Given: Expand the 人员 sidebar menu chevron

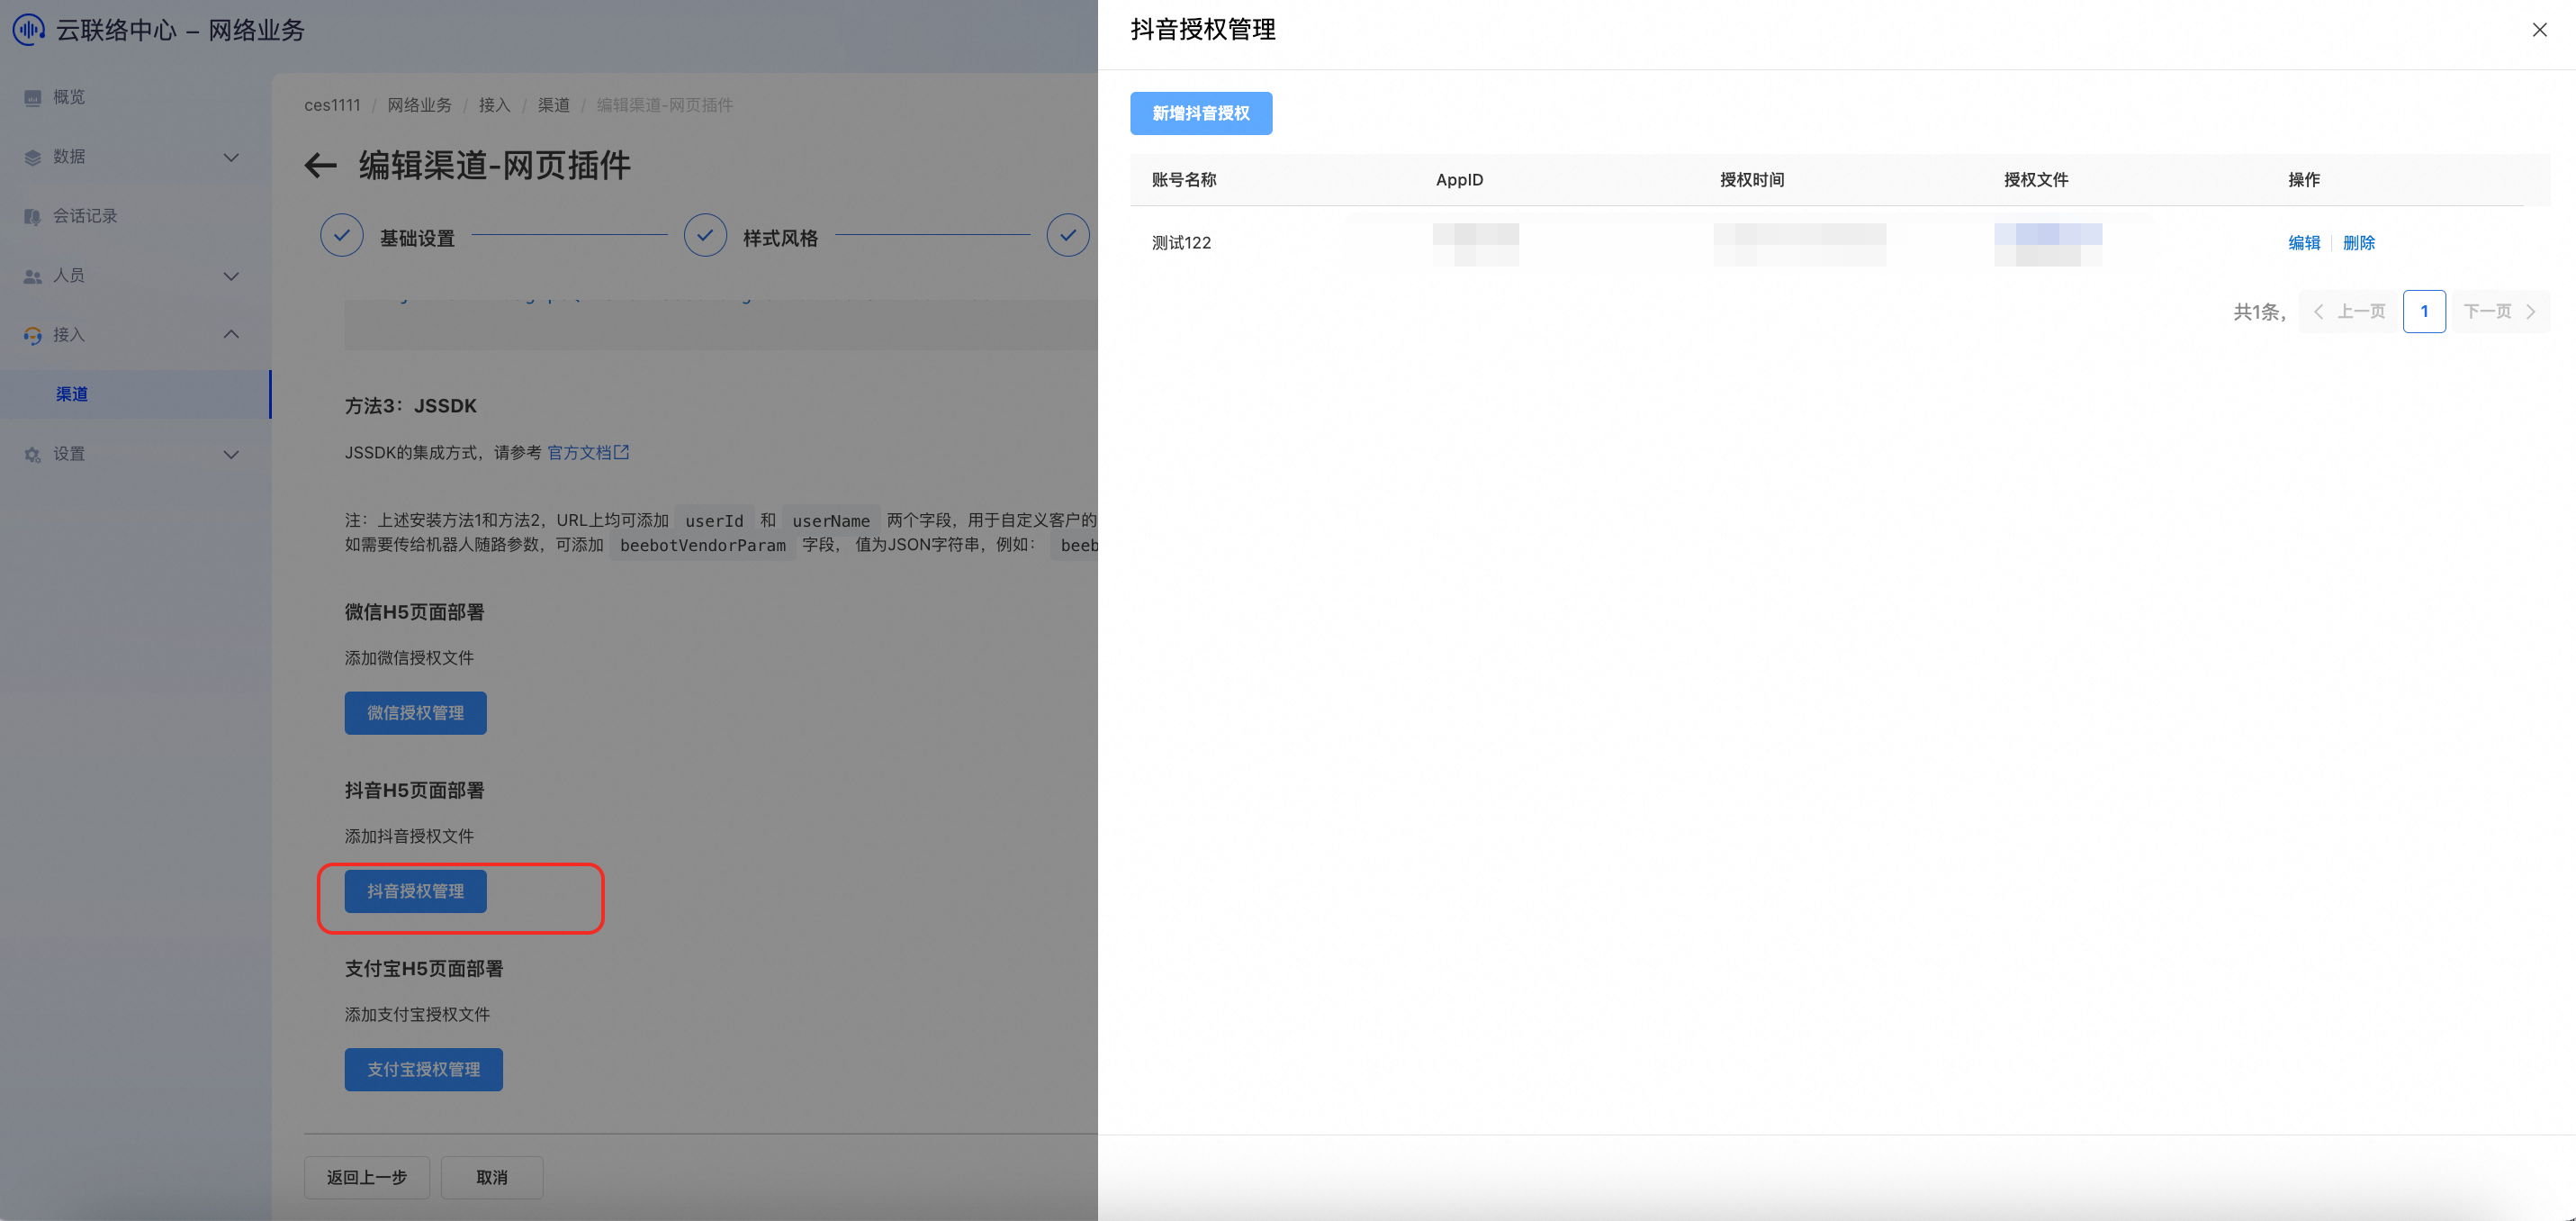Looking at the screenshot, I should point(231,276).
